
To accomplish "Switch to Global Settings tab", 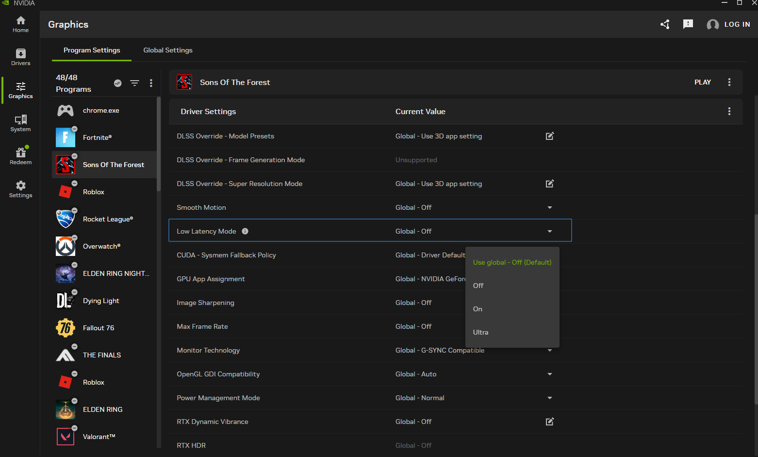I will point(168,50).
